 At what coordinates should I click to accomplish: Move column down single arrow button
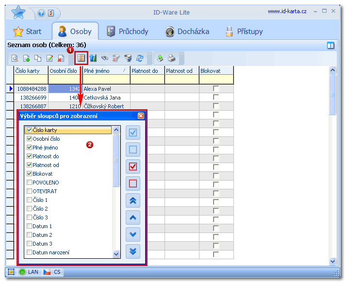coord(133,234)
